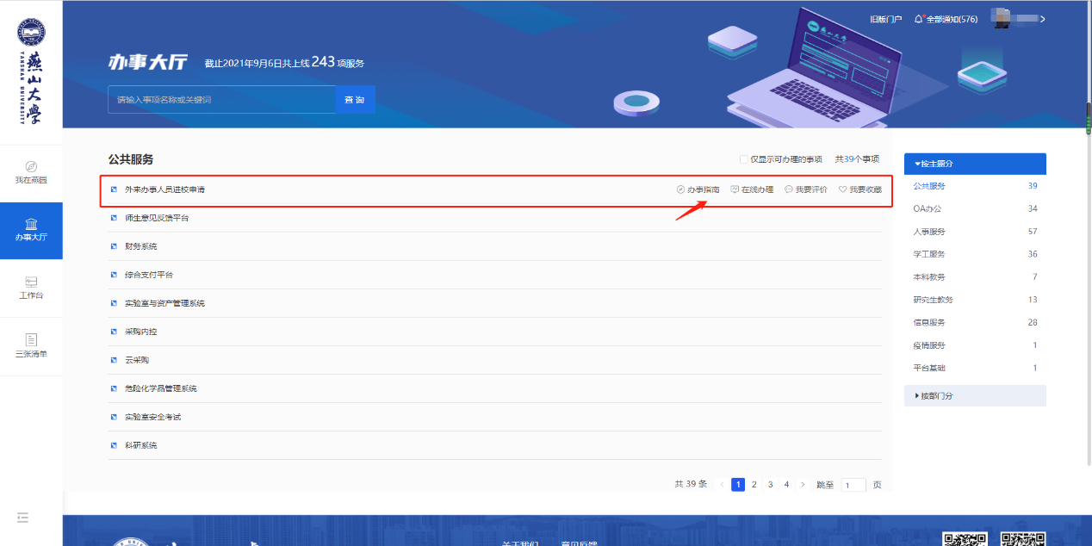Select 信息服务 category filter
Screen dimensions: 1092x546
coord(929,323)
